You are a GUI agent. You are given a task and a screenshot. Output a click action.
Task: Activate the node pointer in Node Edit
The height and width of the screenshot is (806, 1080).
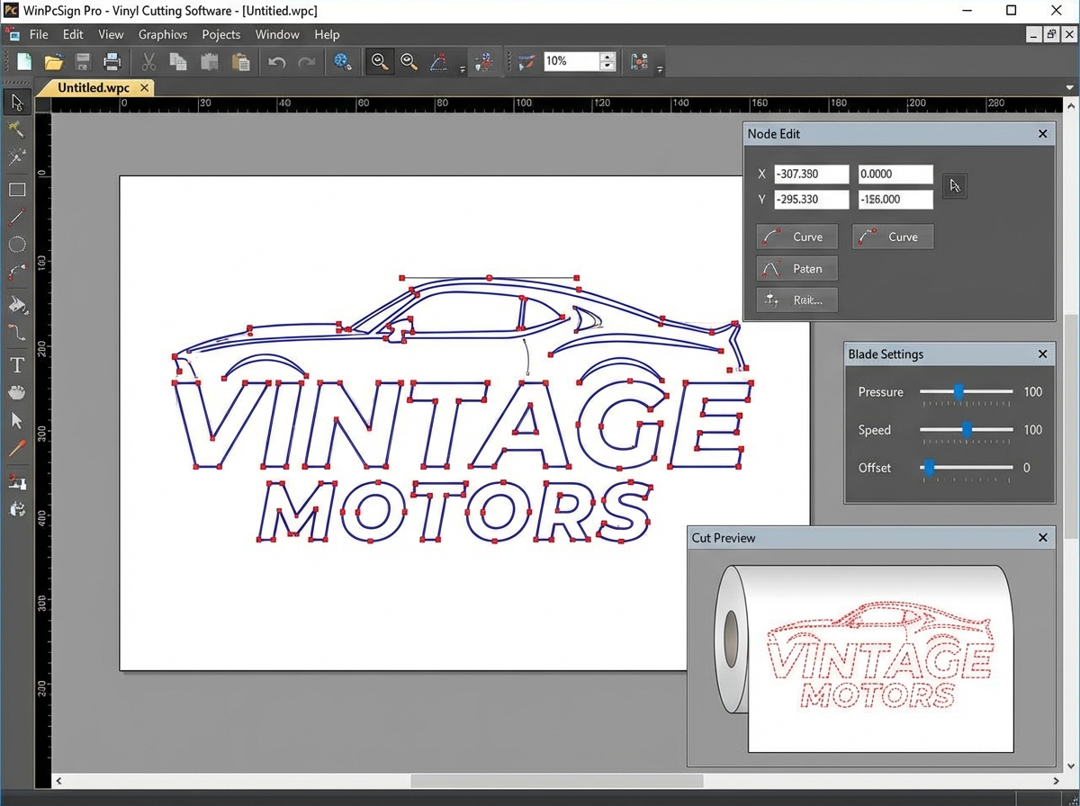click(954, 186)
